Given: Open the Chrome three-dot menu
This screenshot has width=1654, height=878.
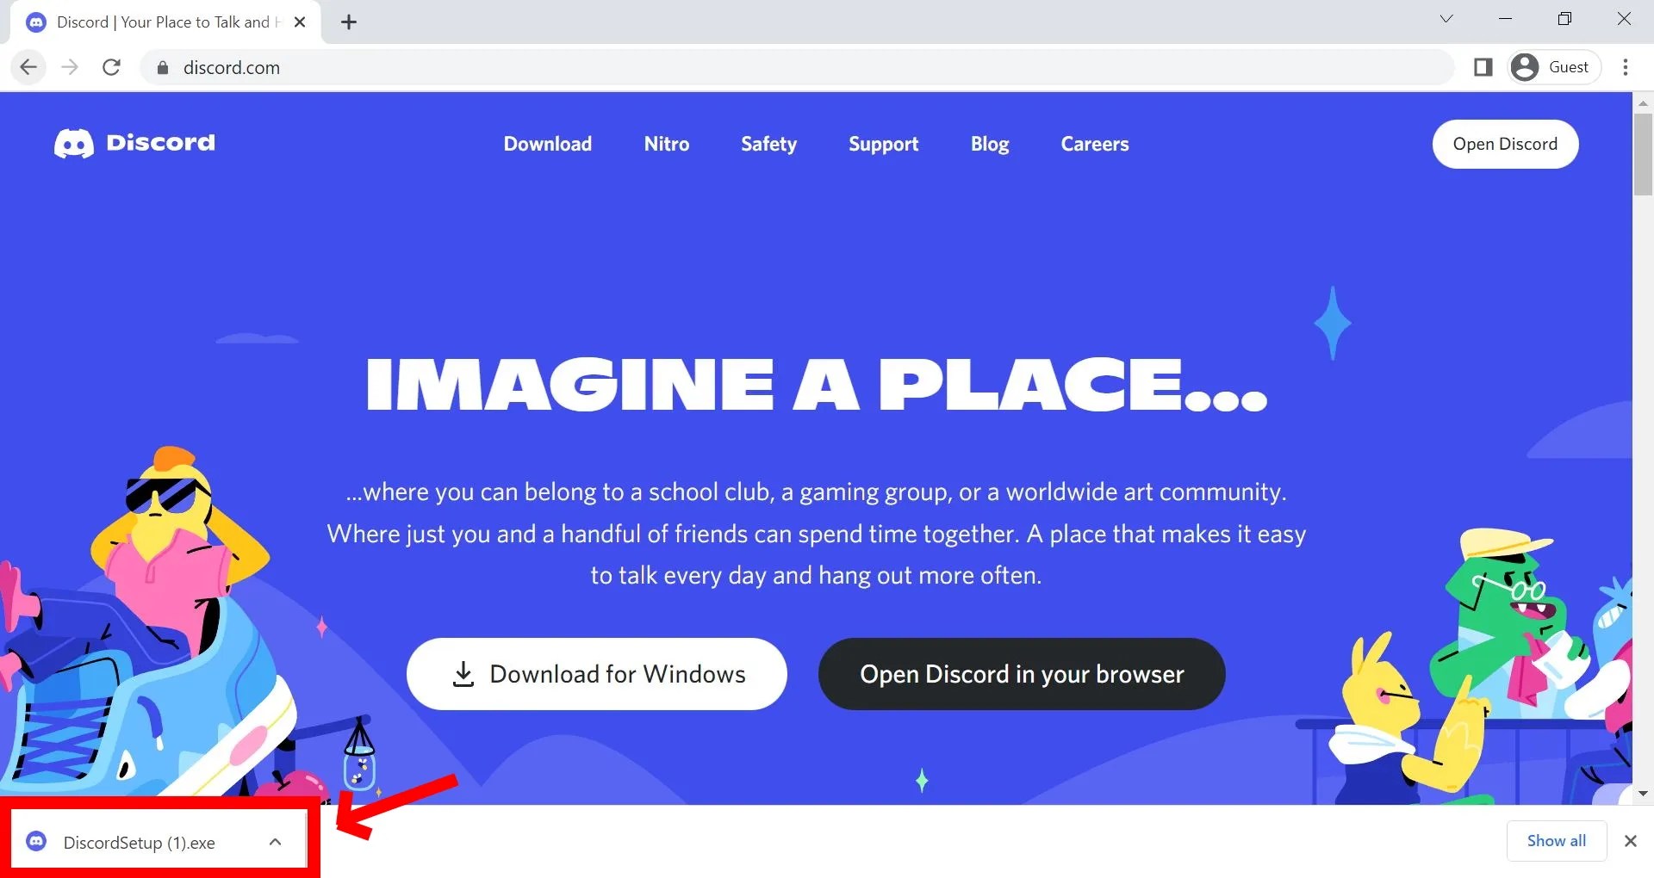Looking at the screenshot, I should point(1626,67).
